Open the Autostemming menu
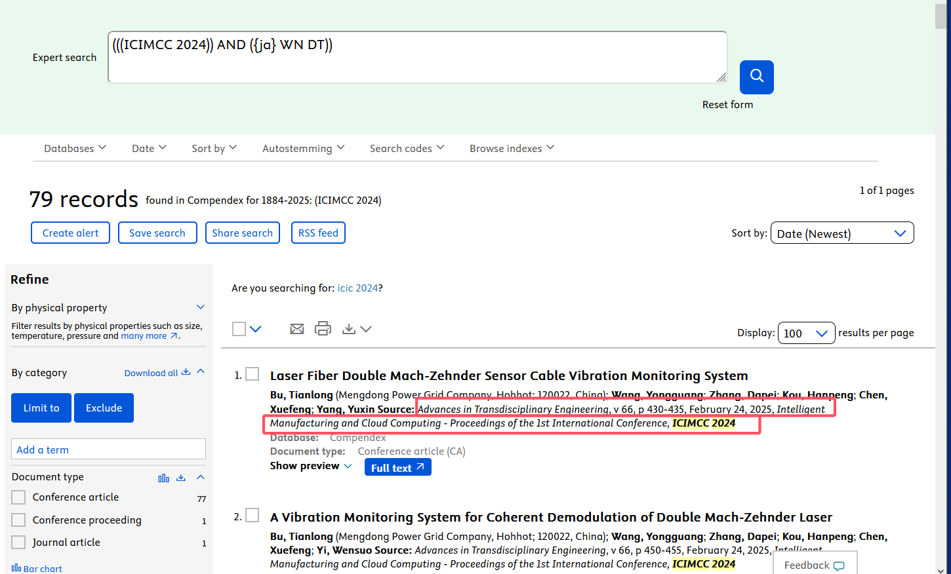Screen dimensions: 951x574 (304, 148)
